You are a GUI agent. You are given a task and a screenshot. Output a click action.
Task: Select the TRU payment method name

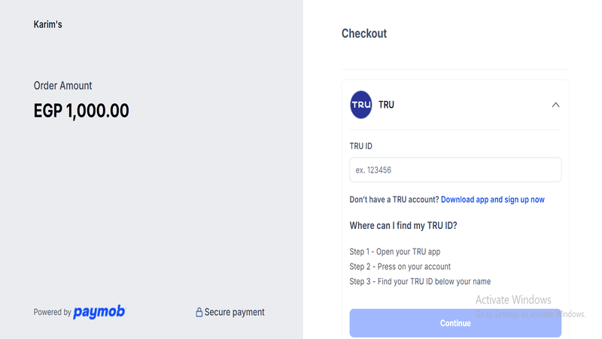pos(386,105)
